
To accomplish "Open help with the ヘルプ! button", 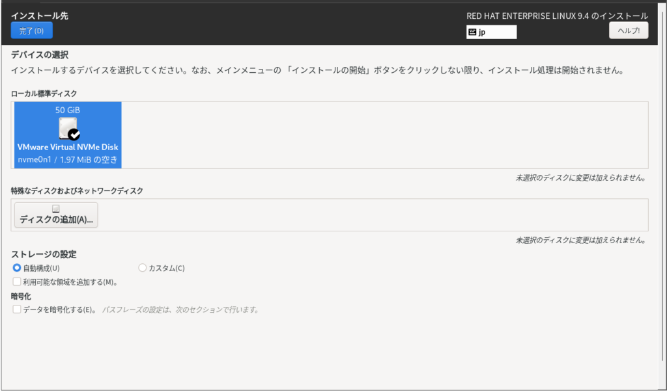I will (628, 31).
